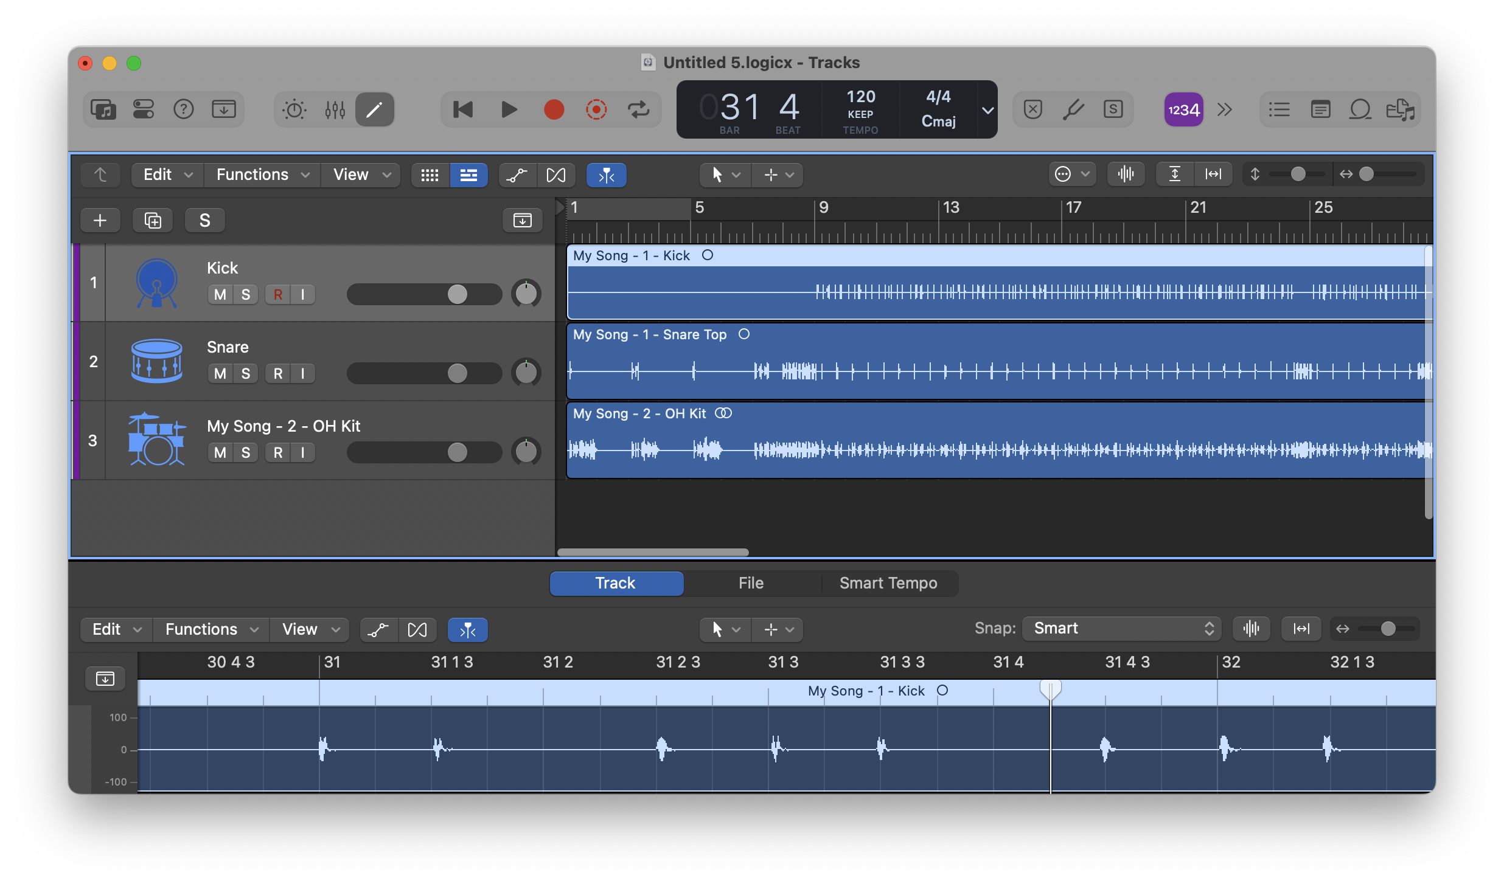The image size is (1504, 884).
Task: Toggle Count-in 1234 button
Action: (x=1183, y=110)
